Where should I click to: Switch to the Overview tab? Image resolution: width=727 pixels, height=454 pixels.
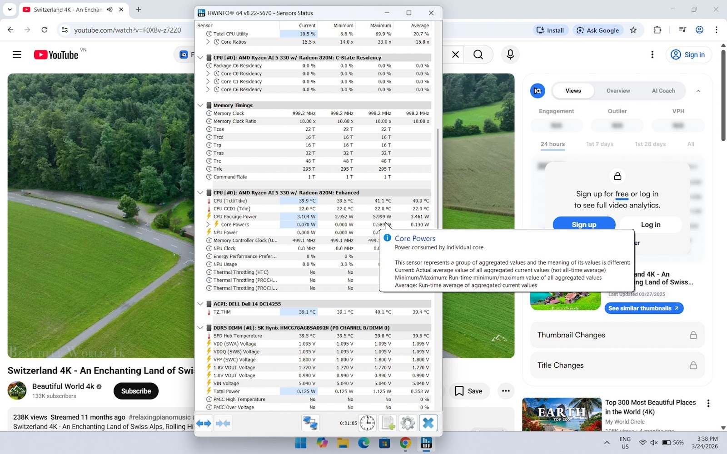coord(618,91)
